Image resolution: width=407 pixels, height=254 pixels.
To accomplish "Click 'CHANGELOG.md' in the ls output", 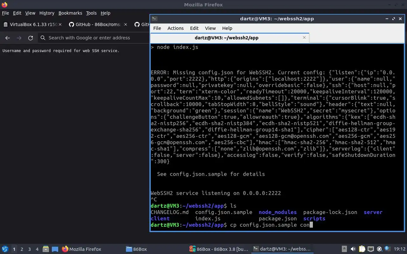I will (169, 212).
